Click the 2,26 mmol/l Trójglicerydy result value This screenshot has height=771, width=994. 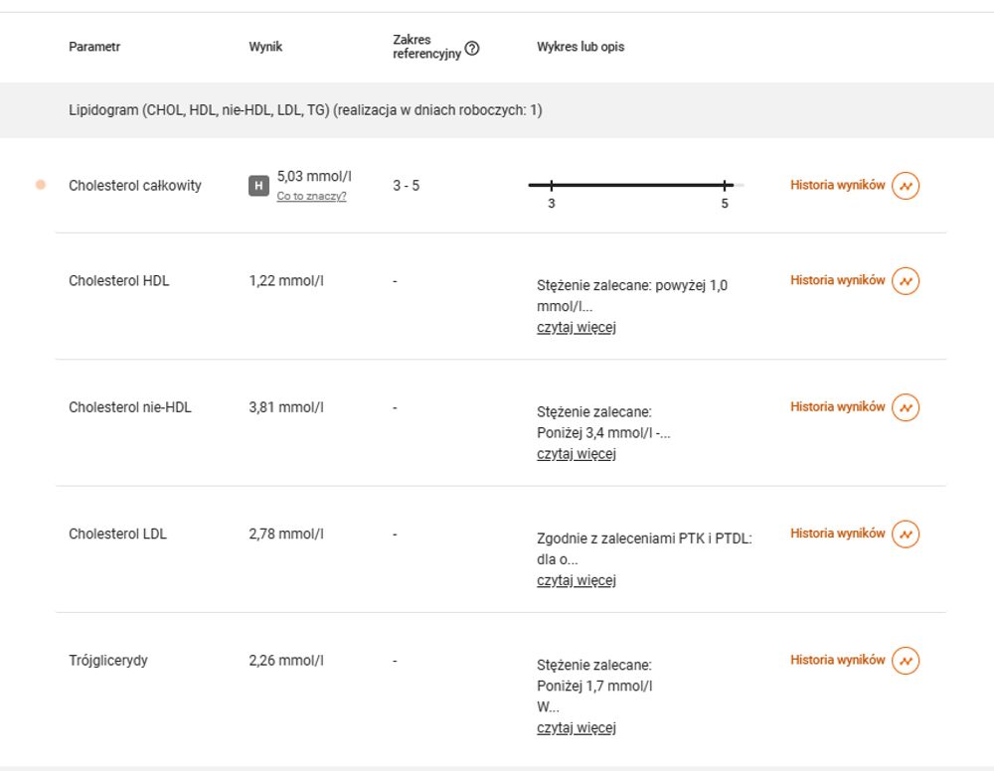286,661
